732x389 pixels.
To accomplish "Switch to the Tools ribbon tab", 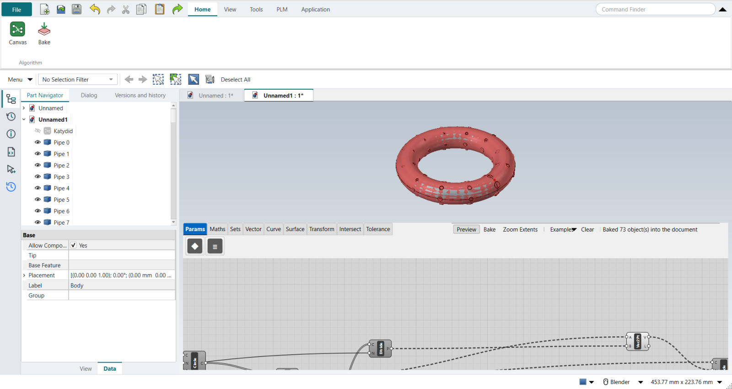I will (x=256, y=9).
